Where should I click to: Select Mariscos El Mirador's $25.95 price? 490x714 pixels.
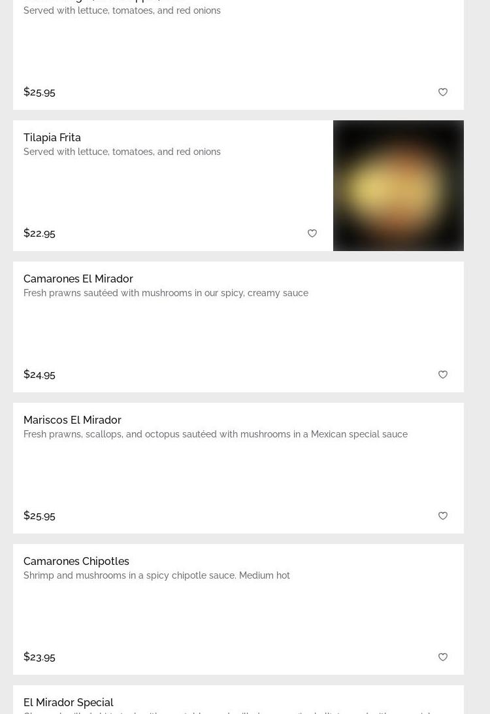(39, 515)
